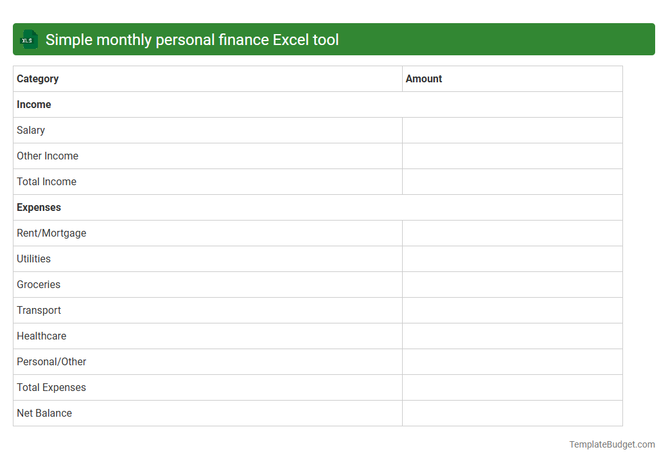This screenshot has width=668, height=463.
Task: Select the Personal/Other row
Action: pyautogui.click(x=51, y=361)
